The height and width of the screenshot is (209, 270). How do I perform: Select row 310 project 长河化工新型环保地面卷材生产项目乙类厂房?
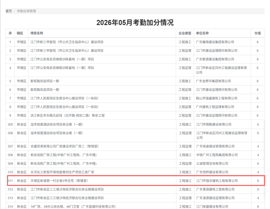[62, 172]
